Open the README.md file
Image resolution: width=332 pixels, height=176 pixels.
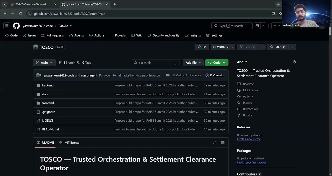50,129
